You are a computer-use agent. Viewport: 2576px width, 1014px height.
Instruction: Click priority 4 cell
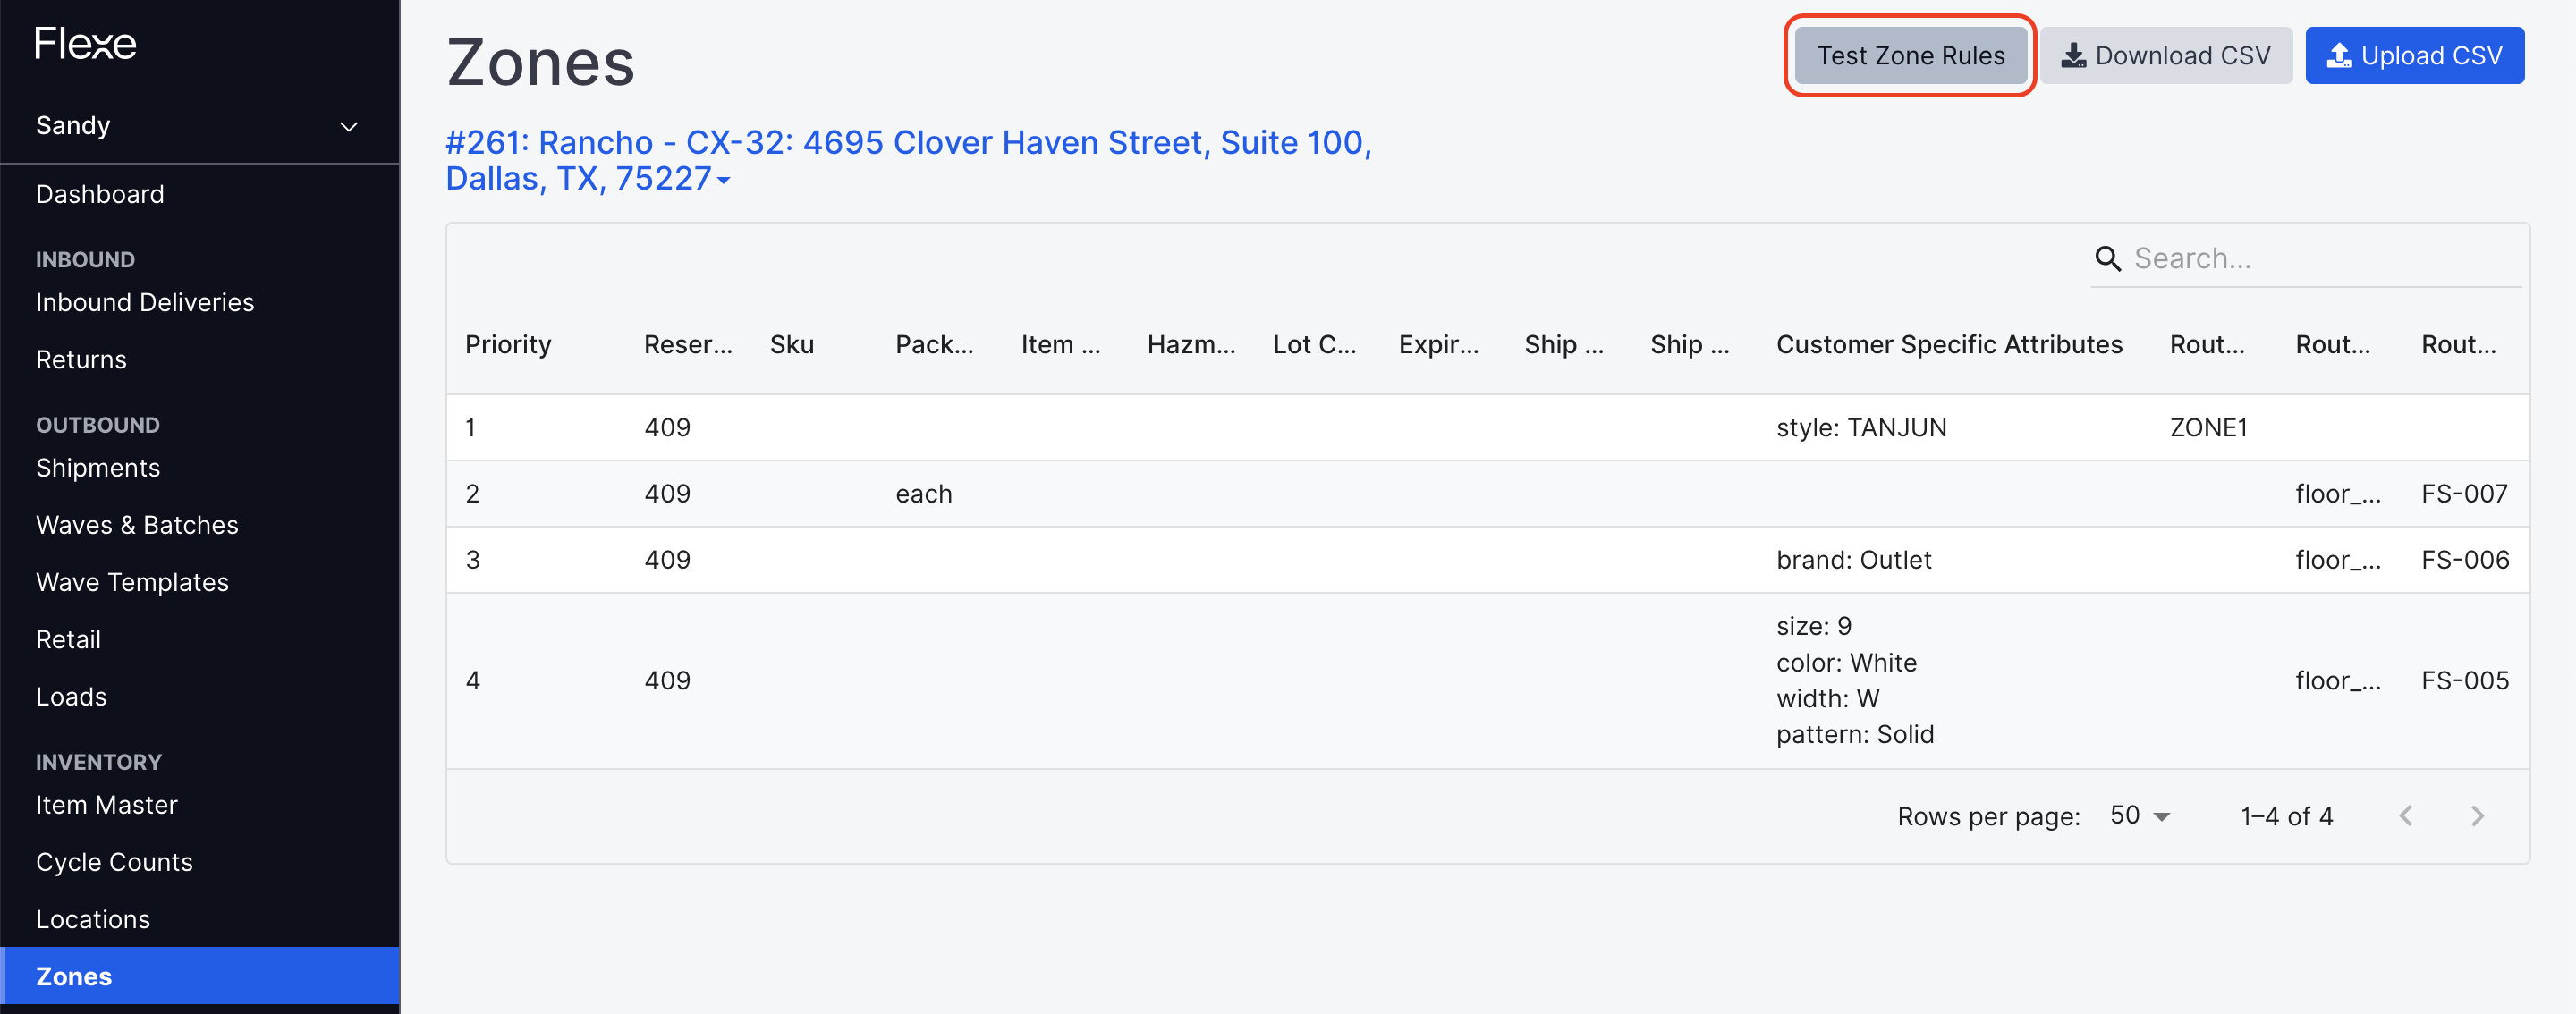point(473,680)
